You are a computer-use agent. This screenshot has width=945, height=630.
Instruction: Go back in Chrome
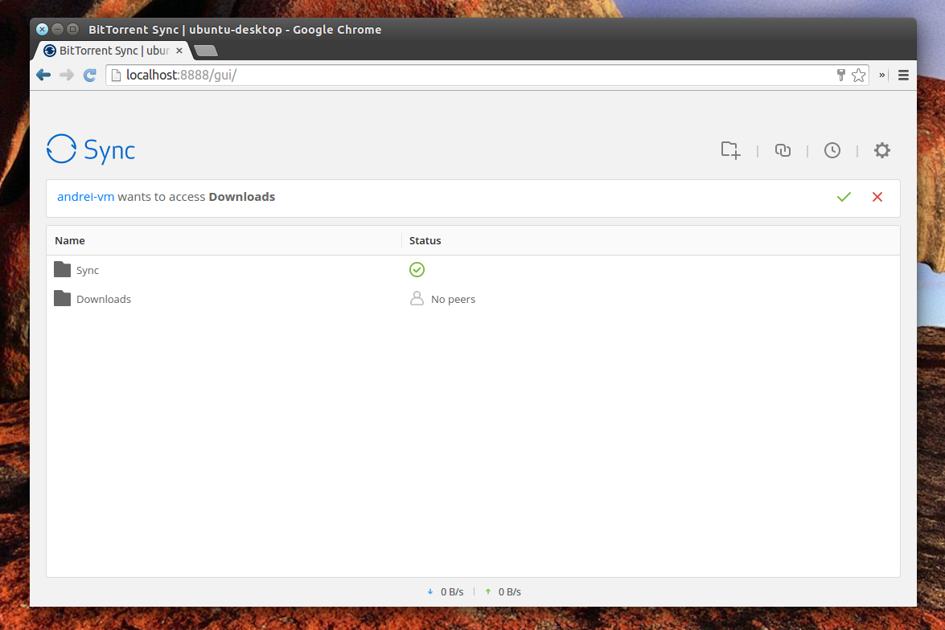43,75
